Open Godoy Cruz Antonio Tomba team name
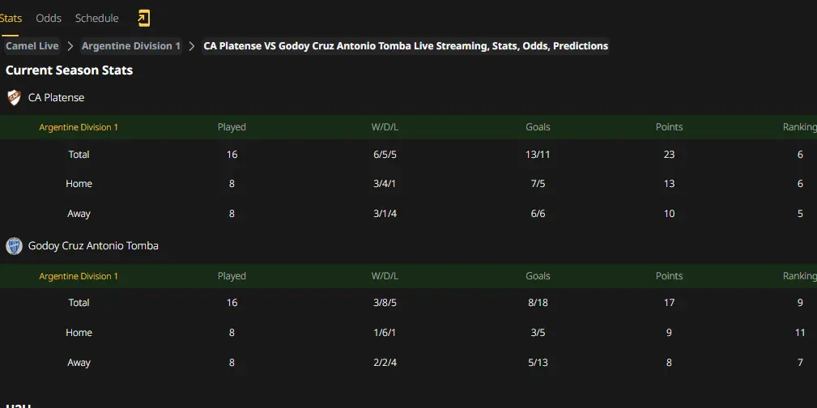This screenshot has width=817, height=408. click(x=93, y=246)
